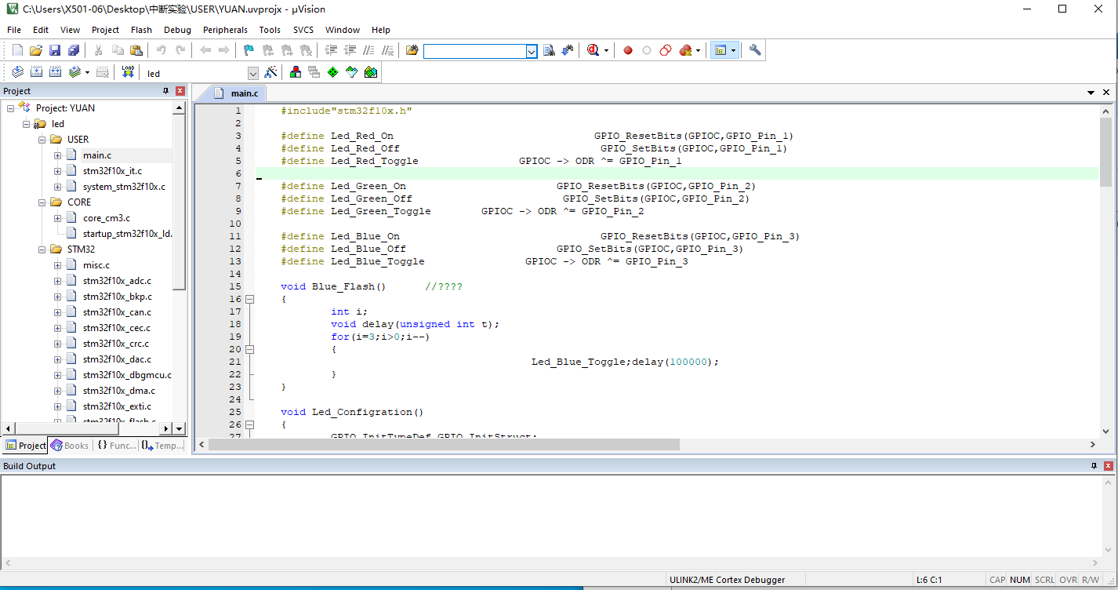Open the Pack Installer icon

pyautogui.click(x=371, y=72)
